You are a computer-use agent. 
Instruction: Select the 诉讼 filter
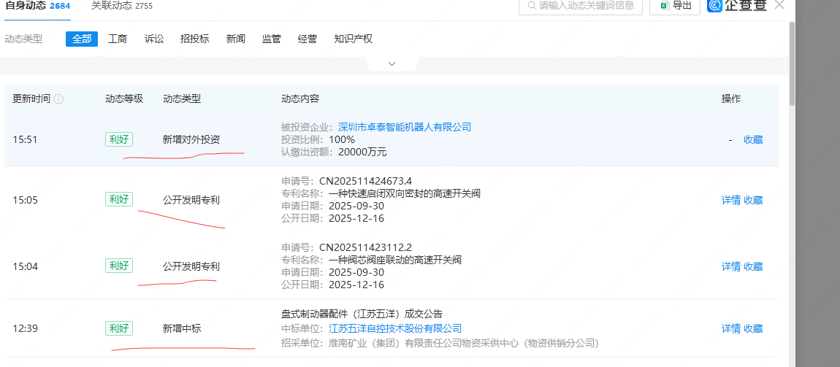[153, 39]
